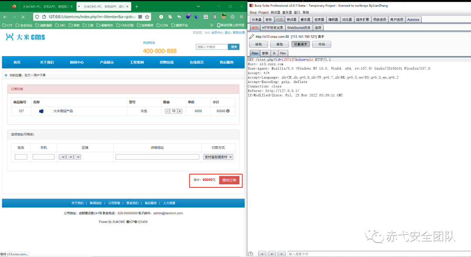Open the 安全论坛 bookmarks folder

[24, 25]
